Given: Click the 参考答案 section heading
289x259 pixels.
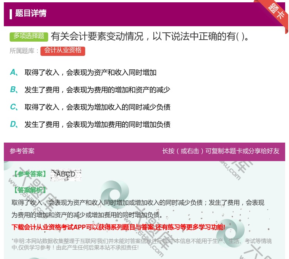Looking at the screenshot, I should coord(22,151).
